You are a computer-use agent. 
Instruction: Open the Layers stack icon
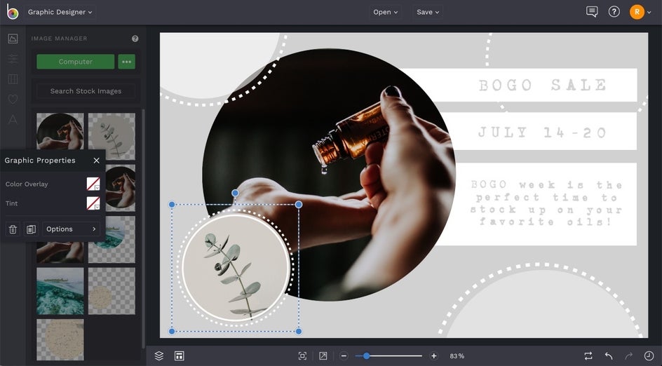pos(158,356)
